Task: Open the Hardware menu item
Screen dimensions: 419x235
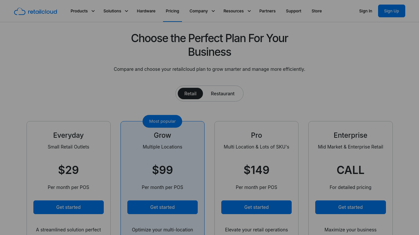Action: pyautogui.click(x=146, y=11)
